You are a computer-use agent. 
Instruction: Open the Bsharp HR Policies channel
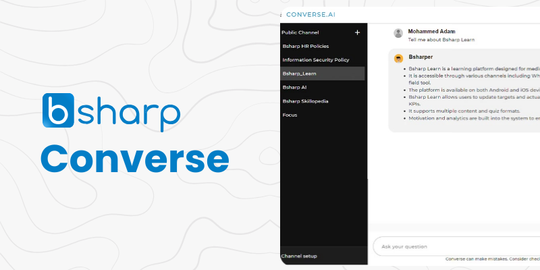[x=305, y=46]
